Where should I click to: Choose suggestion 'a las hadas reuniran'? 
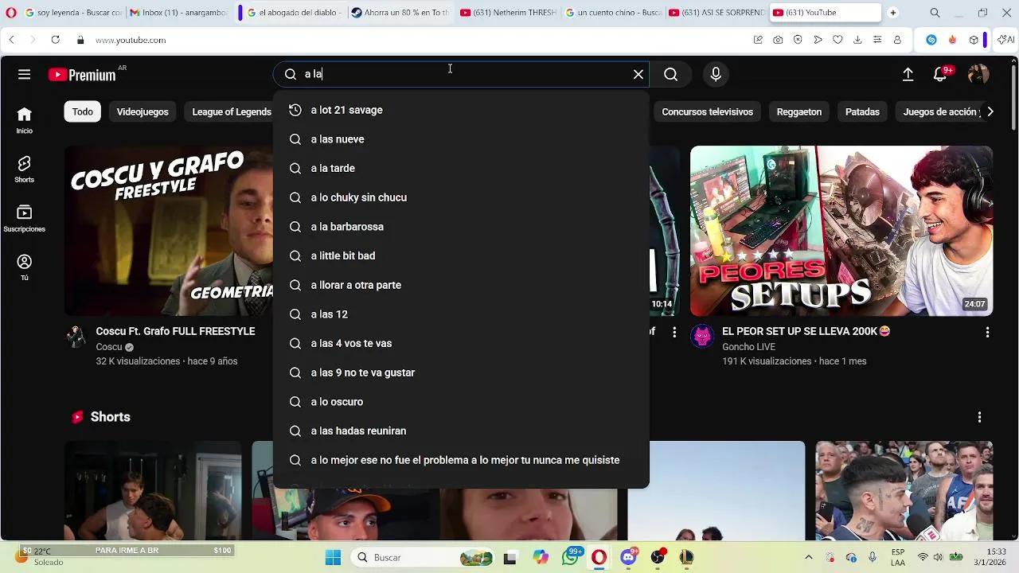pyautogui.click(x=461, y=431)
